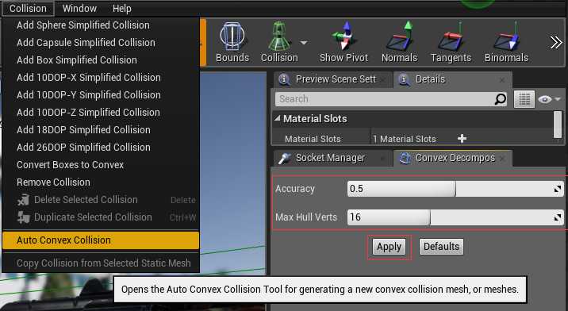This screenshot has width=568, height=311.
Task: Focus the Details search field
Action: click(391, 99)
